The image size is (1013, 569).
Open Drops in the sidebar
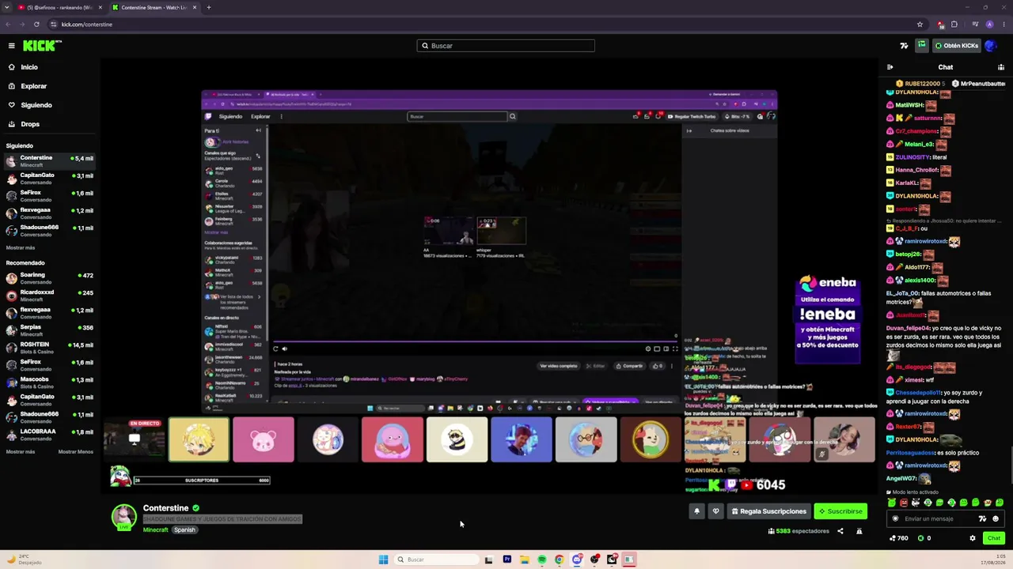[30, 124]
